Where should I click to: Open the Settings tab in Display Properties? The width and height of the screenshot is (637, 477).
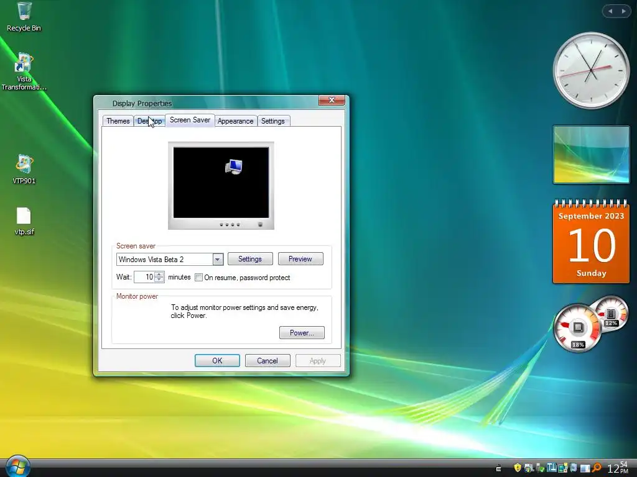tap(272, 121)
